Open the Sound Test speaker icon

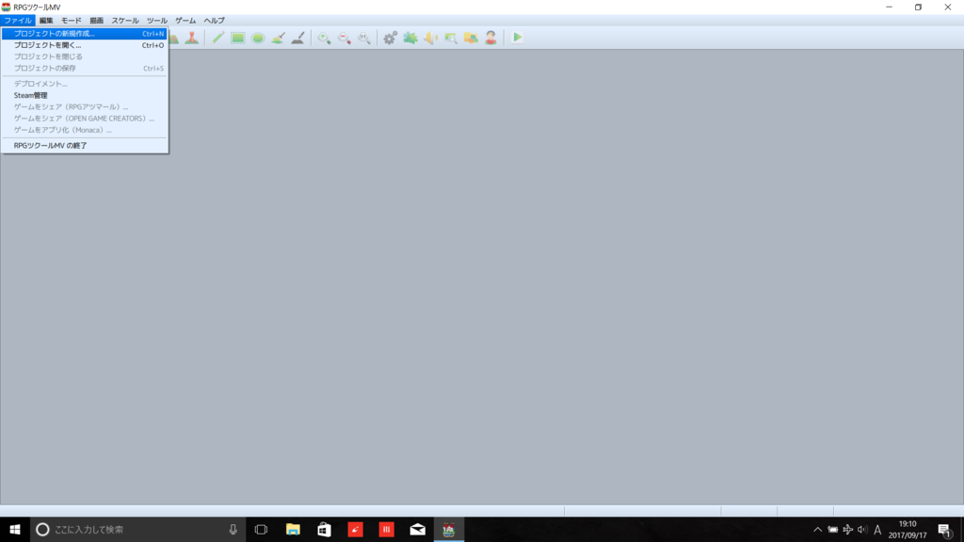pyautogui.click(x=430, y=38)
